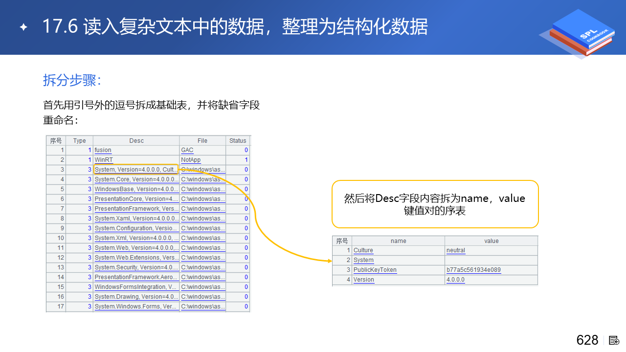626x352 pixels.
Task: Click the "Type" column header
Action: [79, 141]
